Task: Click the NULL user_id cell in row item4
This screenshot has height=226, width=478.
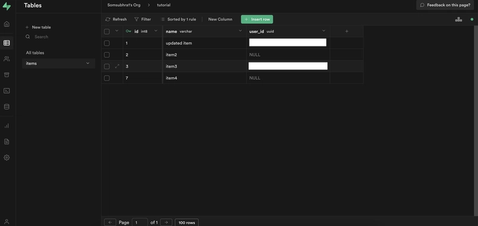Action: point(288,78)
